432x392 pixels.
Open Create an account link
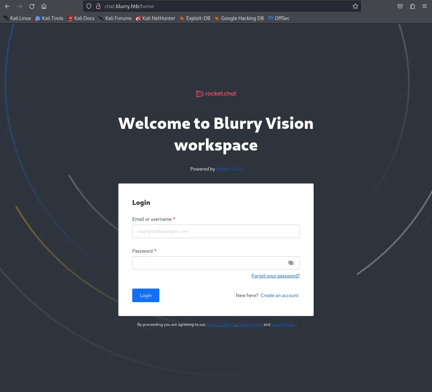point(279,295)
